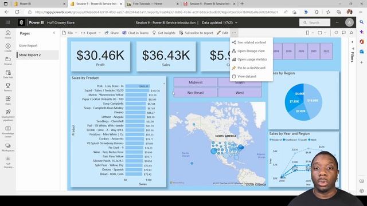Click Get insights button

point(163,33)
